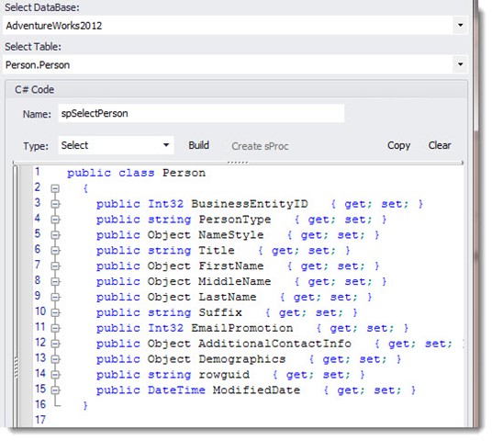Screen dimensions: 492x441
Task: Click the Create sProc button
Action: tap(260, 146)
